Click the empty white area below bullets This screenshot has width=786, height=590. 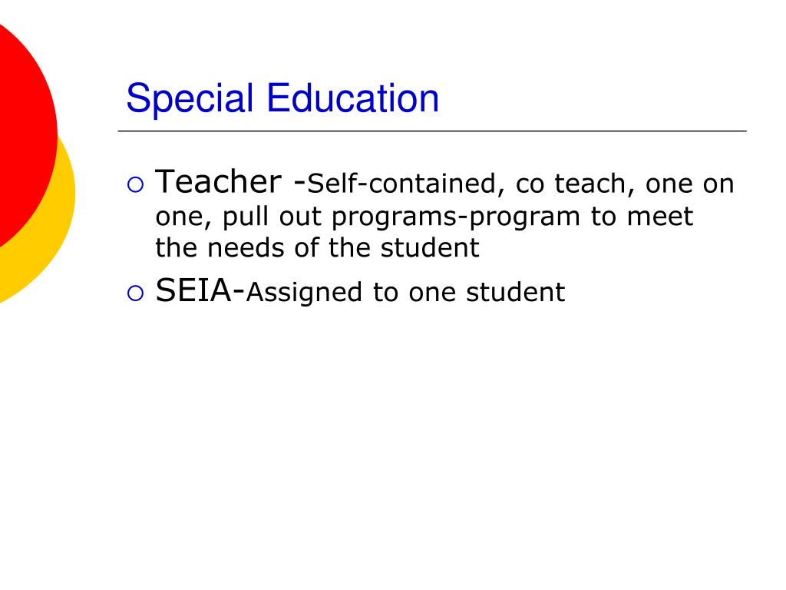tap(431, 442)
